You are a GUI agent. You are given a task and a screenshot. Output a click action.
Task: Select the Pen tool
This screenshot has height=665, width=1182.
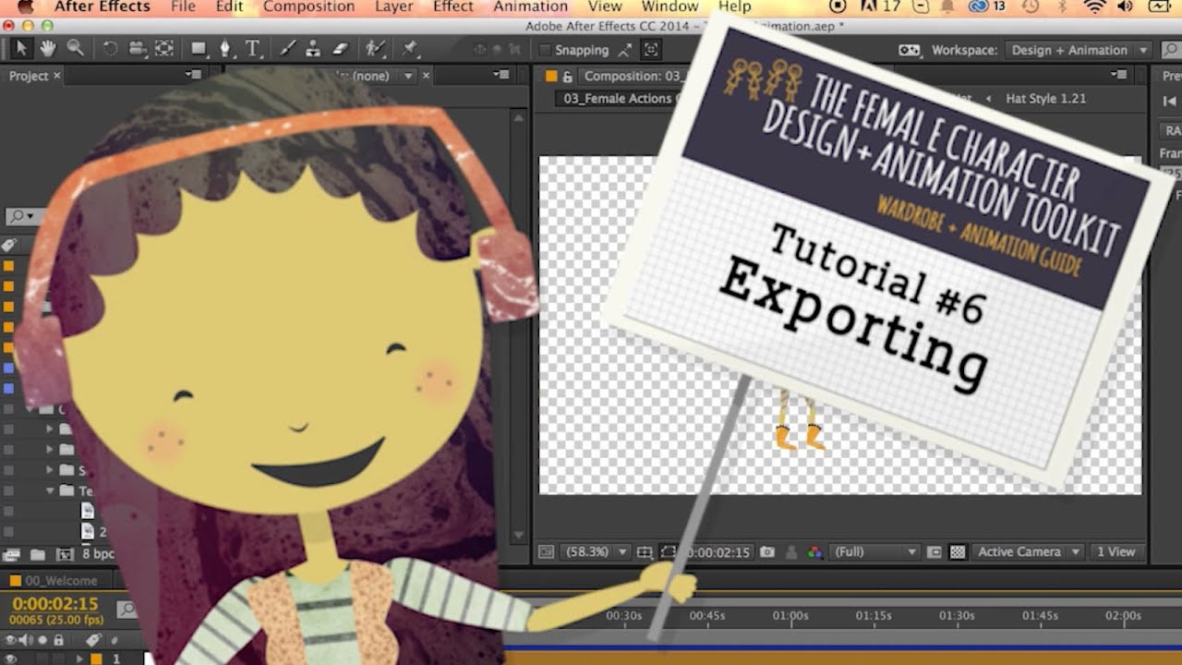pos(226,49)
